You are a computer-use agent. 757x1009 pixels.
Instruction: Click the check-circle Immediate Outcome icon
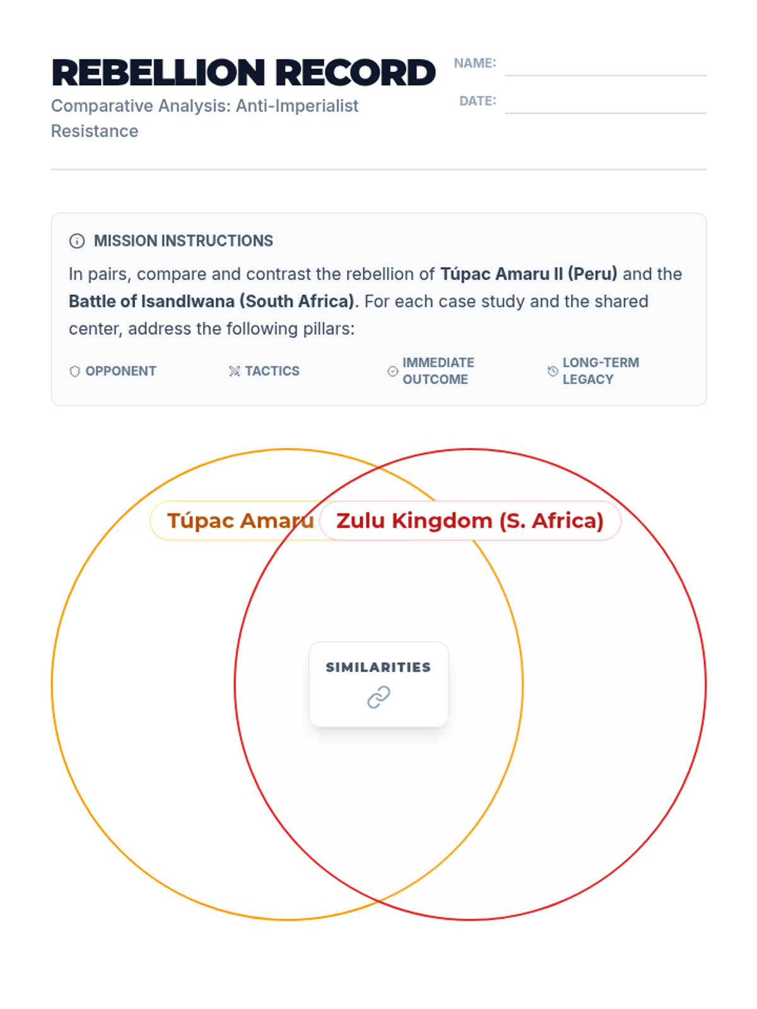click(x=392, y=371)
